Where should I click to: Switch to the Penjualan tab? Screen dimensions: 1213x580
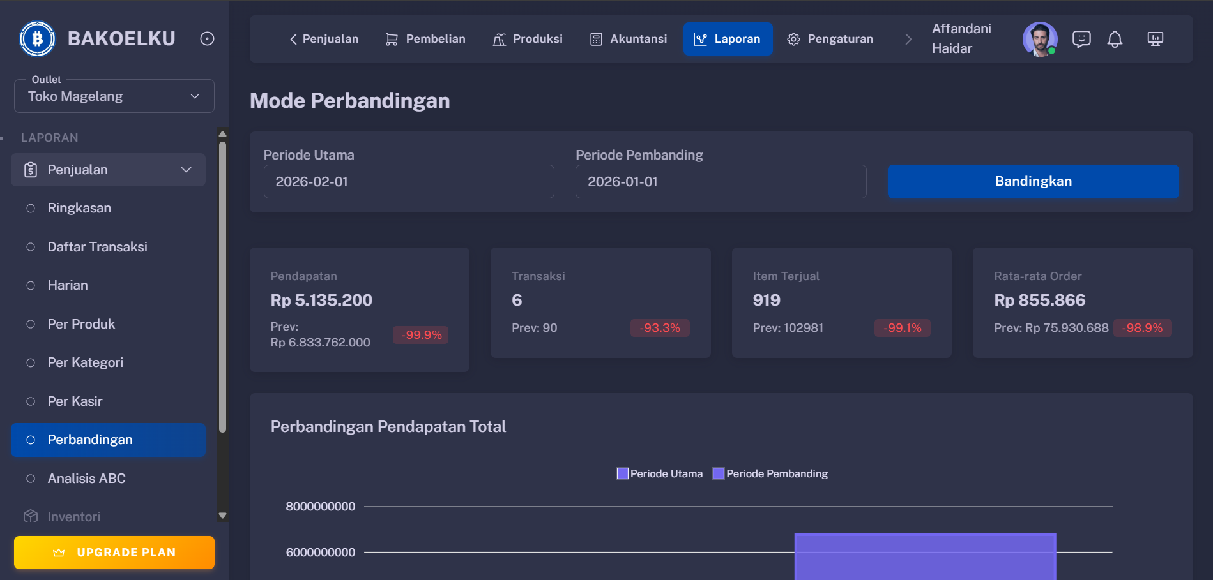(324, 39)
